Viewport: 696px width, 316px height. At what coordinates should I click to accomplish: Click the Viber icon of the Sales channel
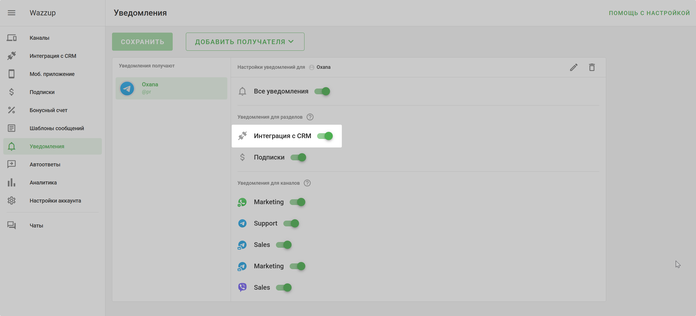[242, 287]
